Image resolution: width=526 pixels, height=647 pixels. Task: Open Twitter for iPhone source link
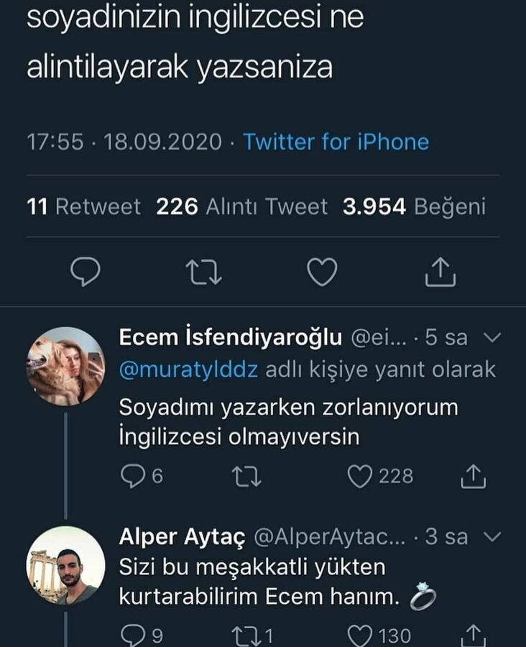click(x=336, y=142)
